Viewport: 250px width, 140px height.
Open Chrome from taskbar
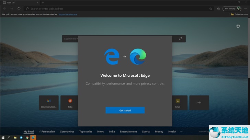tap(27, 138)
